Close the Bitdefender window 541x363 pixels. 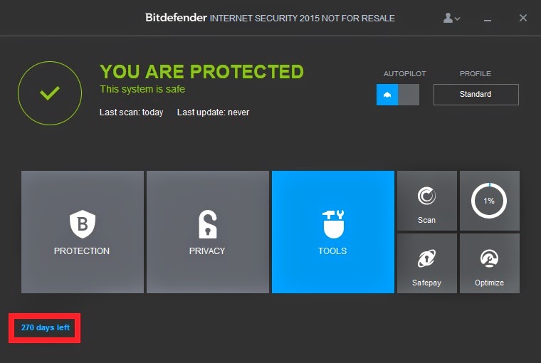pos(523,18)
